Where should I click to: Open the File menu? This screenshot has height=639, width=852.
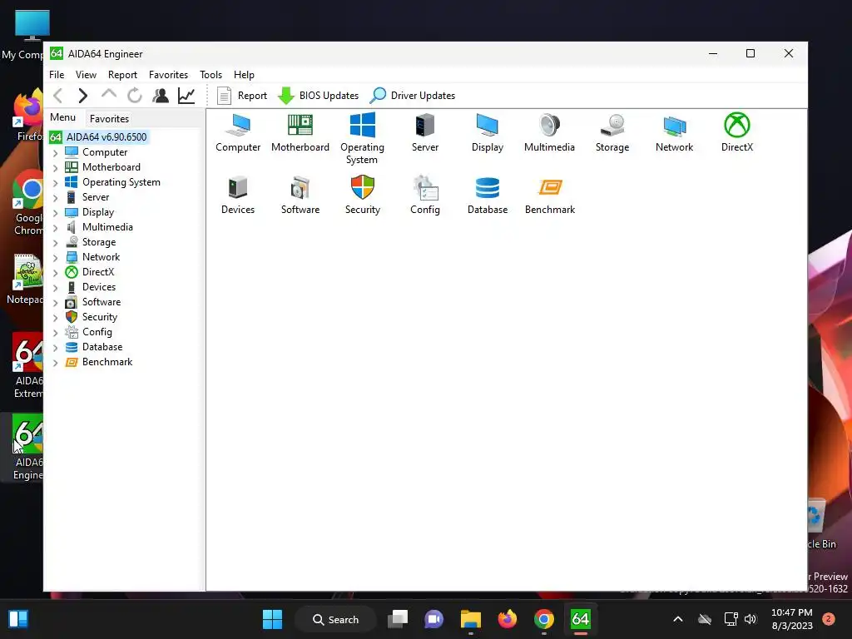click(x=57, y=74)
